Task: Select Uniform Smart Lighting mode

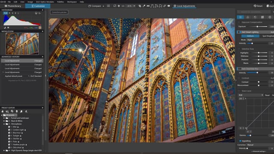Action: coord(250,36)
